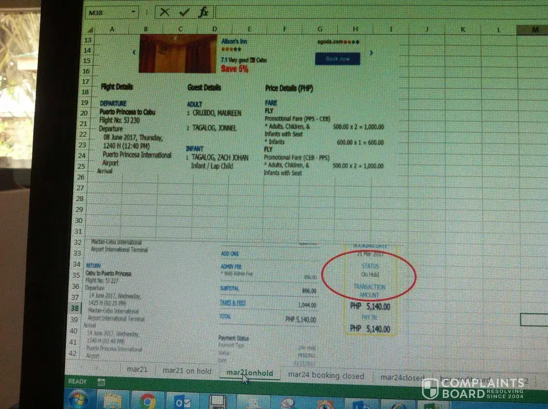Viewport: 548px width, 409px height.
Task: Click the blue FARE label
Action: click(x=271, y=103)
